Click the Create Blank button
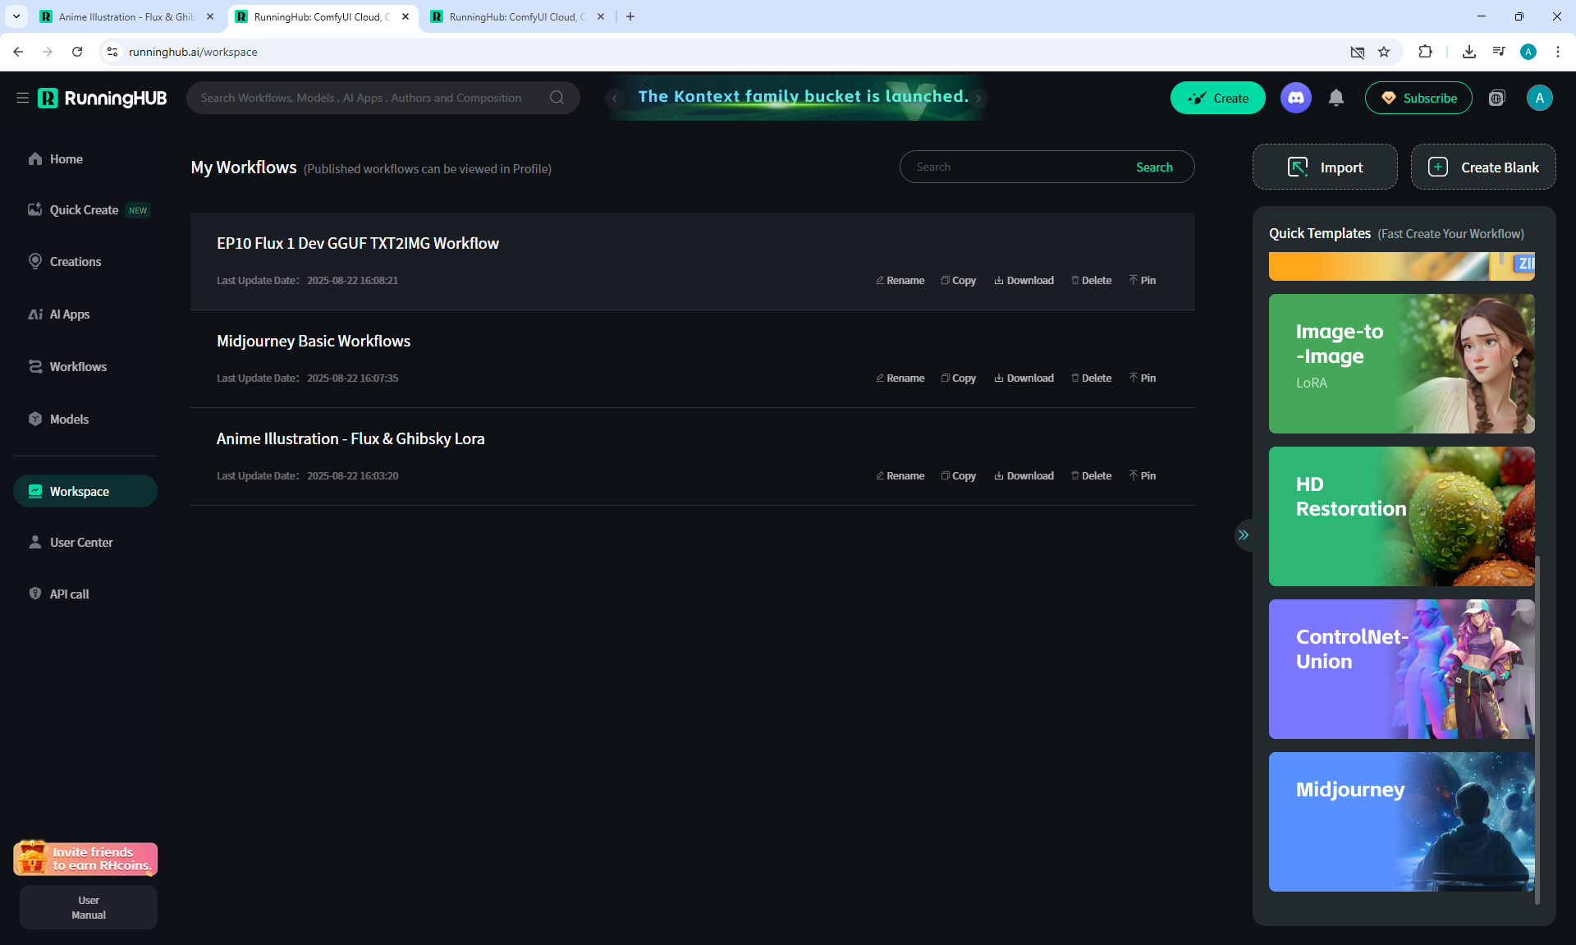Image resolution: width=1576 pixels, height=945 pixels. [1483, 167]
